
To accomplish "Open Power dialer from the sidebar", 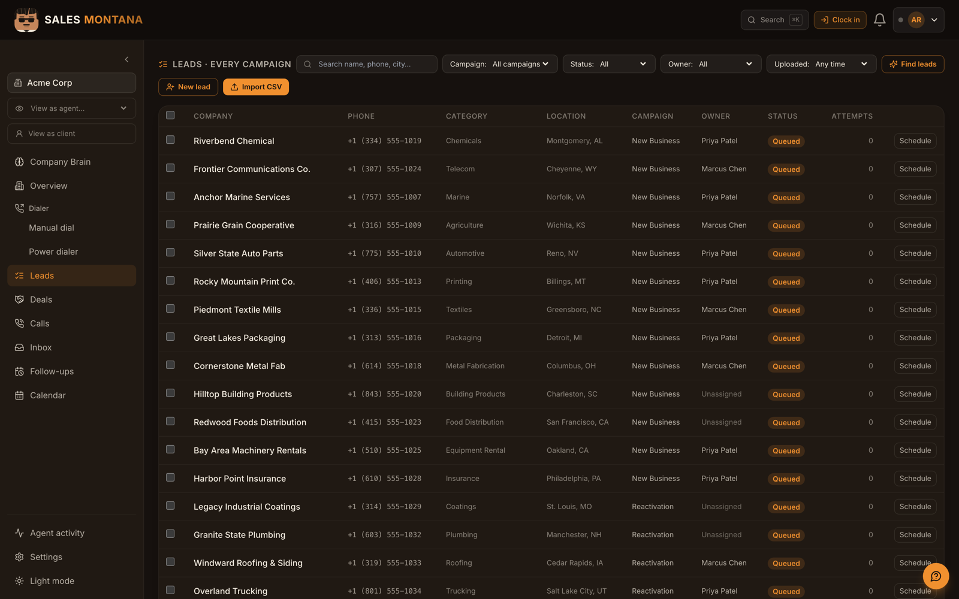I will [53, 252].
